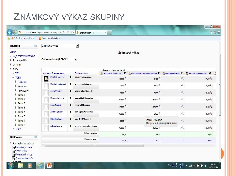Image resolution: width=235 pixels, height=176 pixels.
Task: Expand the TEC course node
Action: coord(13,73)
